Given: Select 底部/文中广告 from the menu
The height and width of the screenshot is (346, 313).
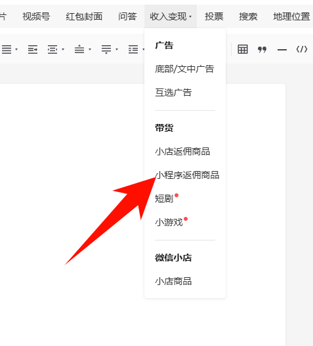Looking at the screenshot, I should (x=184, y=69).
